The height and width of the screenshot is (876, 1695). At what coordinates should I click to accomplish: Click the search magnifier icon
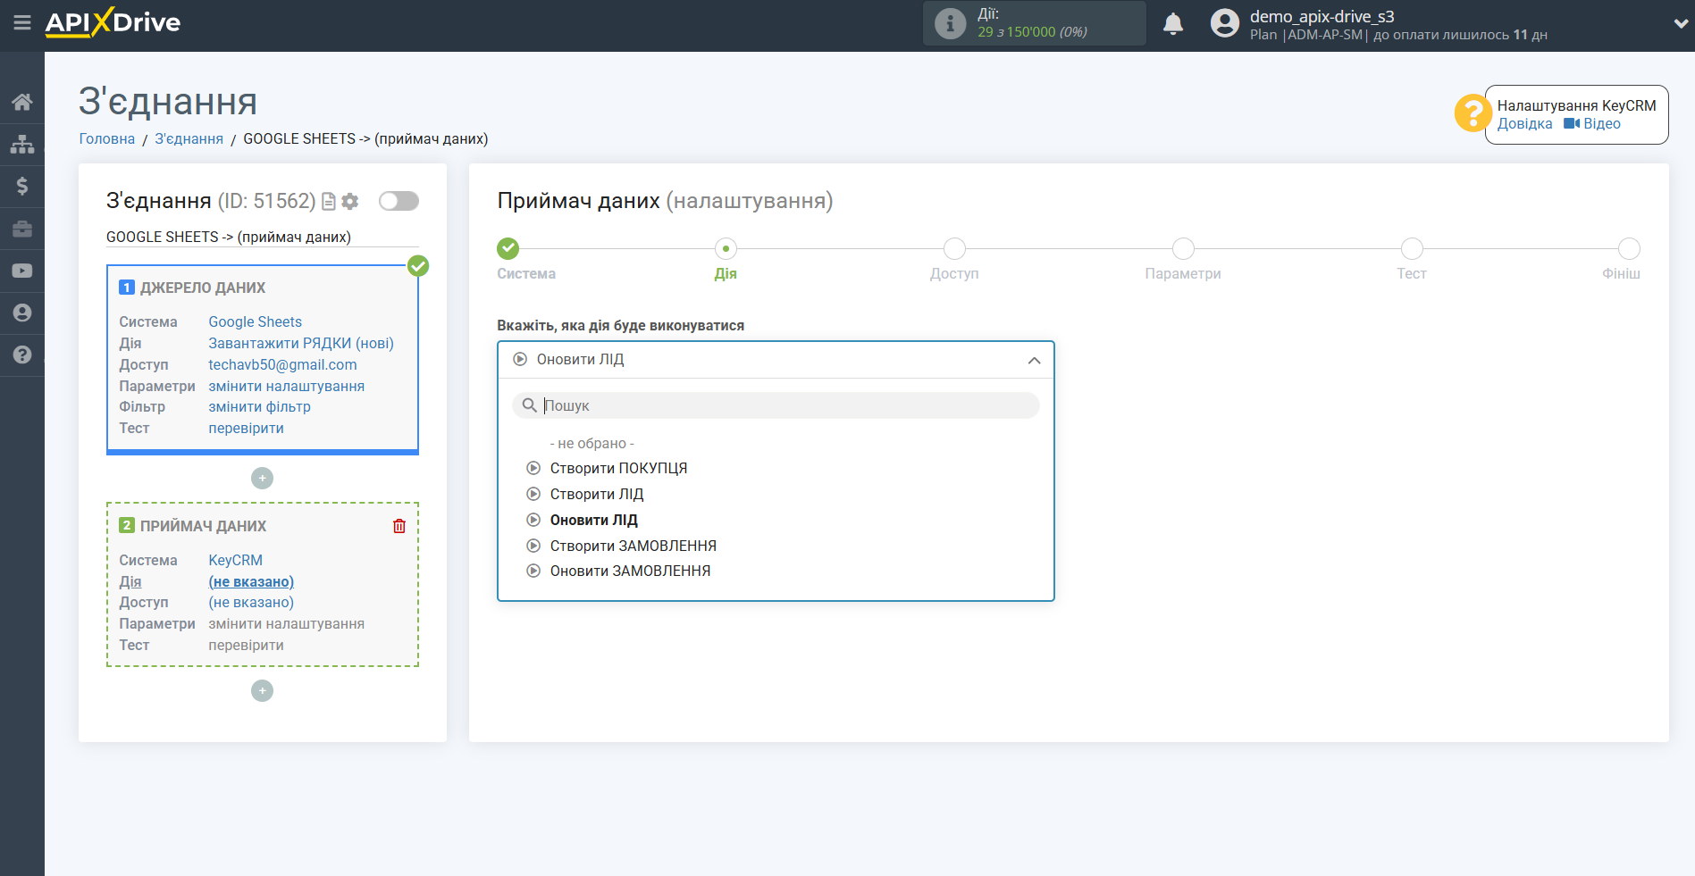529,405
